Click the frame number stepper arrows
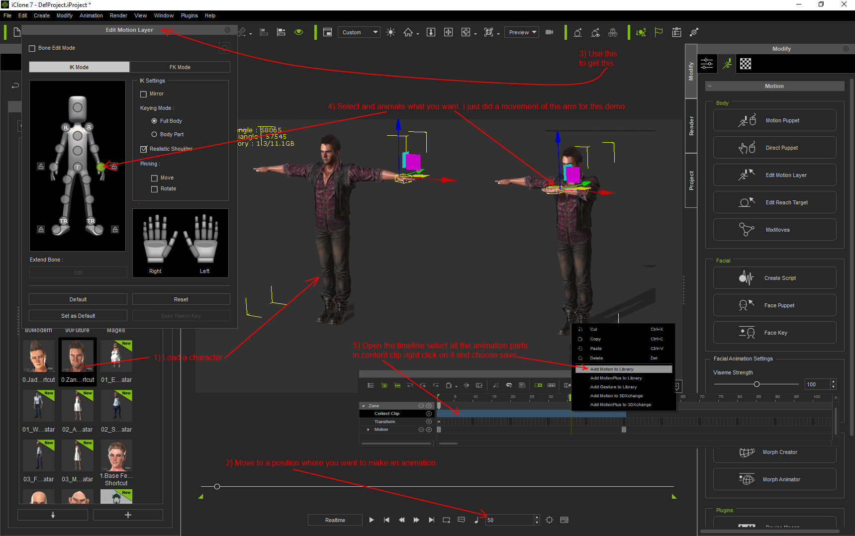This screenshot has height=536, width=855. [x=537, y=520]
